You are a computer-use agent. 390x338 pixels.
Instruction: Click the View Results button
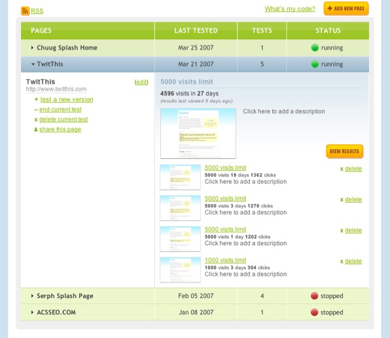[x=344, y=151]
